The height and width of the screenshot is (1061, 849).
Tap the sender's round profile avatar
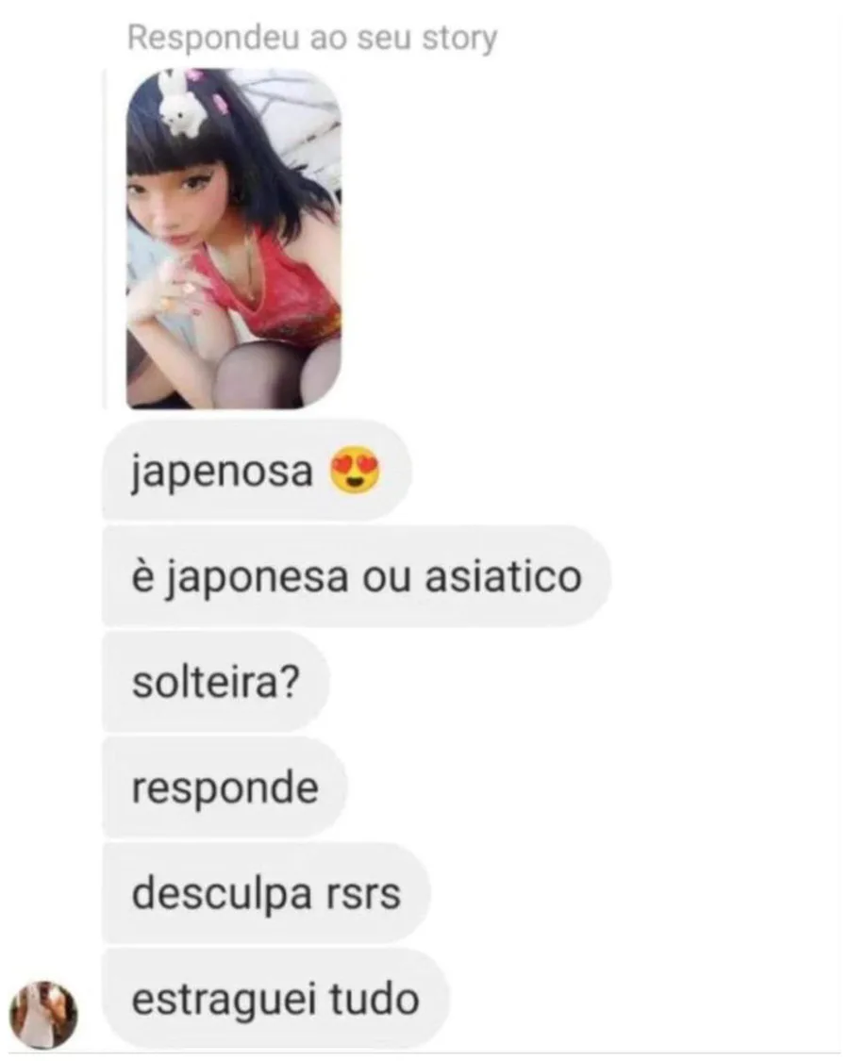tap(43, 1014)
